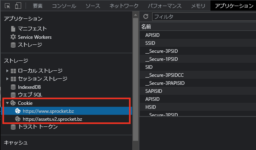Image resolution: width=256 pixels, height=150 pixels.
Task: Open the マニフェスト file icon entry
Action: pyautogui.click(x=13, y=29)
